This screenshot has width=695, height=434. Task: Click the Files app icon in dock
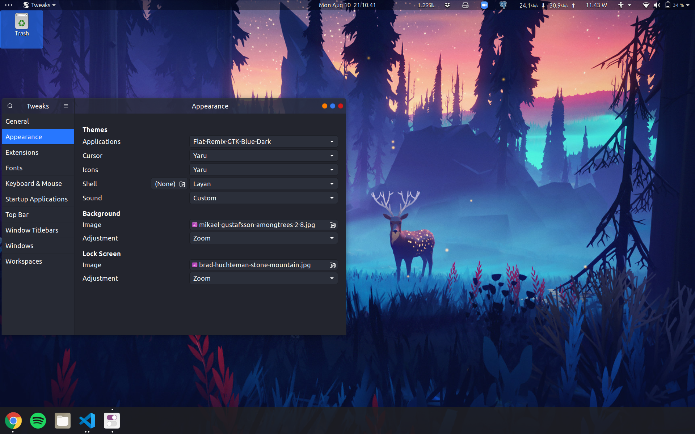(x=62, y=420)
